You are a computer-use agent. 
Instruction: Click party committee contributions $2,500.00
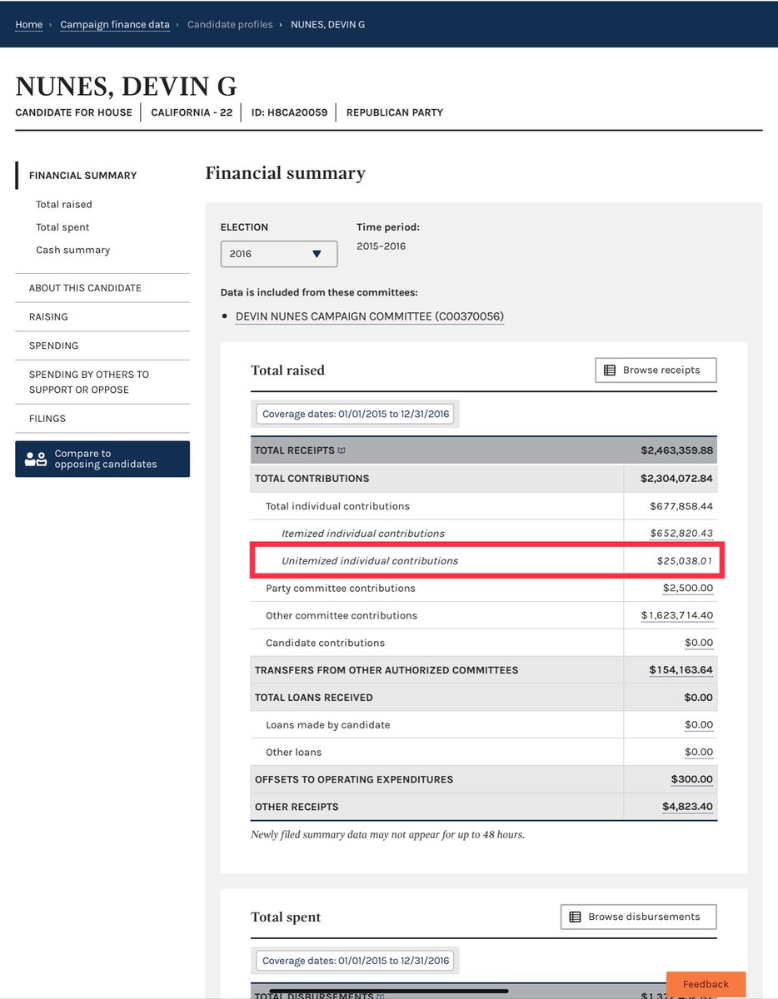tap(688, 589)
